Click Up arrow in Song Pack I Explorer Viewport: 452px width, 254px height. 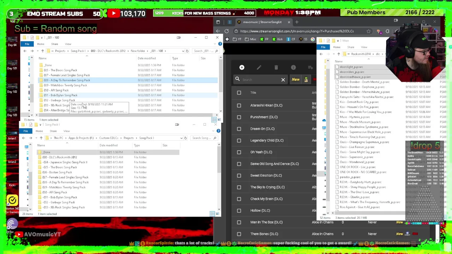click(x=41, y=138)
